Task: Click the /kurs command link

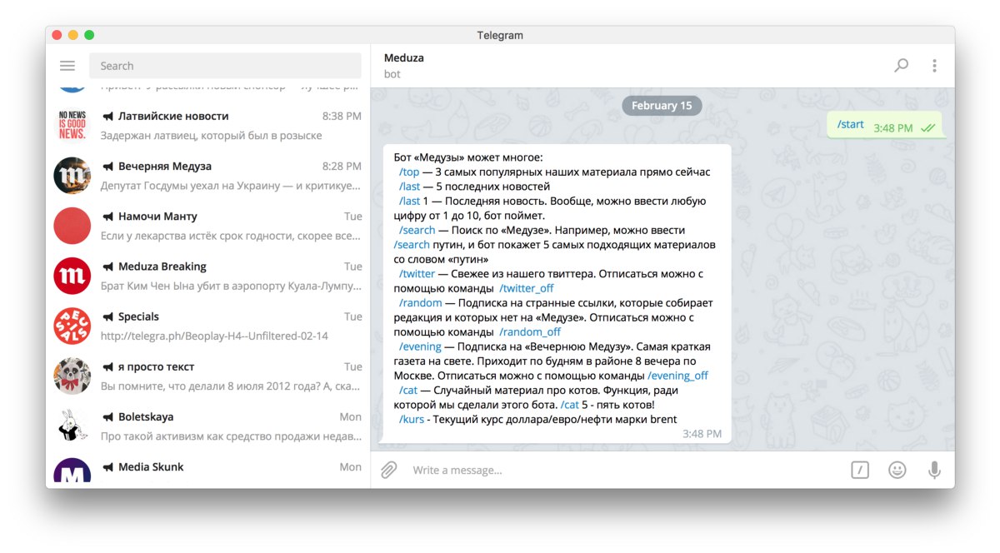Action: 412,419
